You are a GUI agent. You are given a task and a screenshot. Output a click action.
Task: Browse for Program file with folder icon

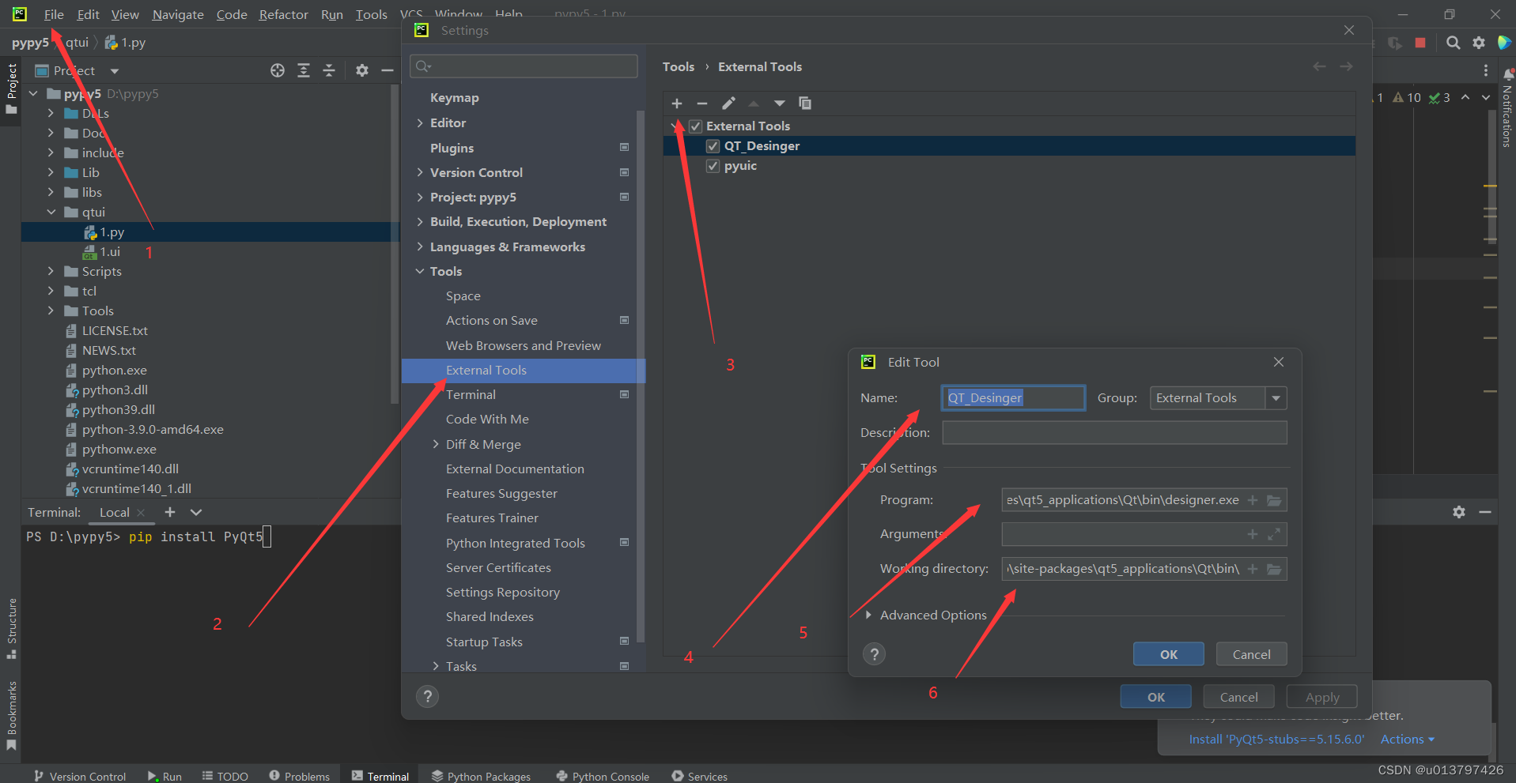pyautogui.click(x=1274, y=500)
